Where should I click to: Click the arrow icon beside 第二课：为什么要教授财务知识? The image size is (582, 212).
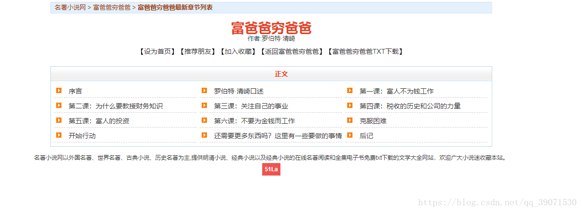(x=59, y=105)
